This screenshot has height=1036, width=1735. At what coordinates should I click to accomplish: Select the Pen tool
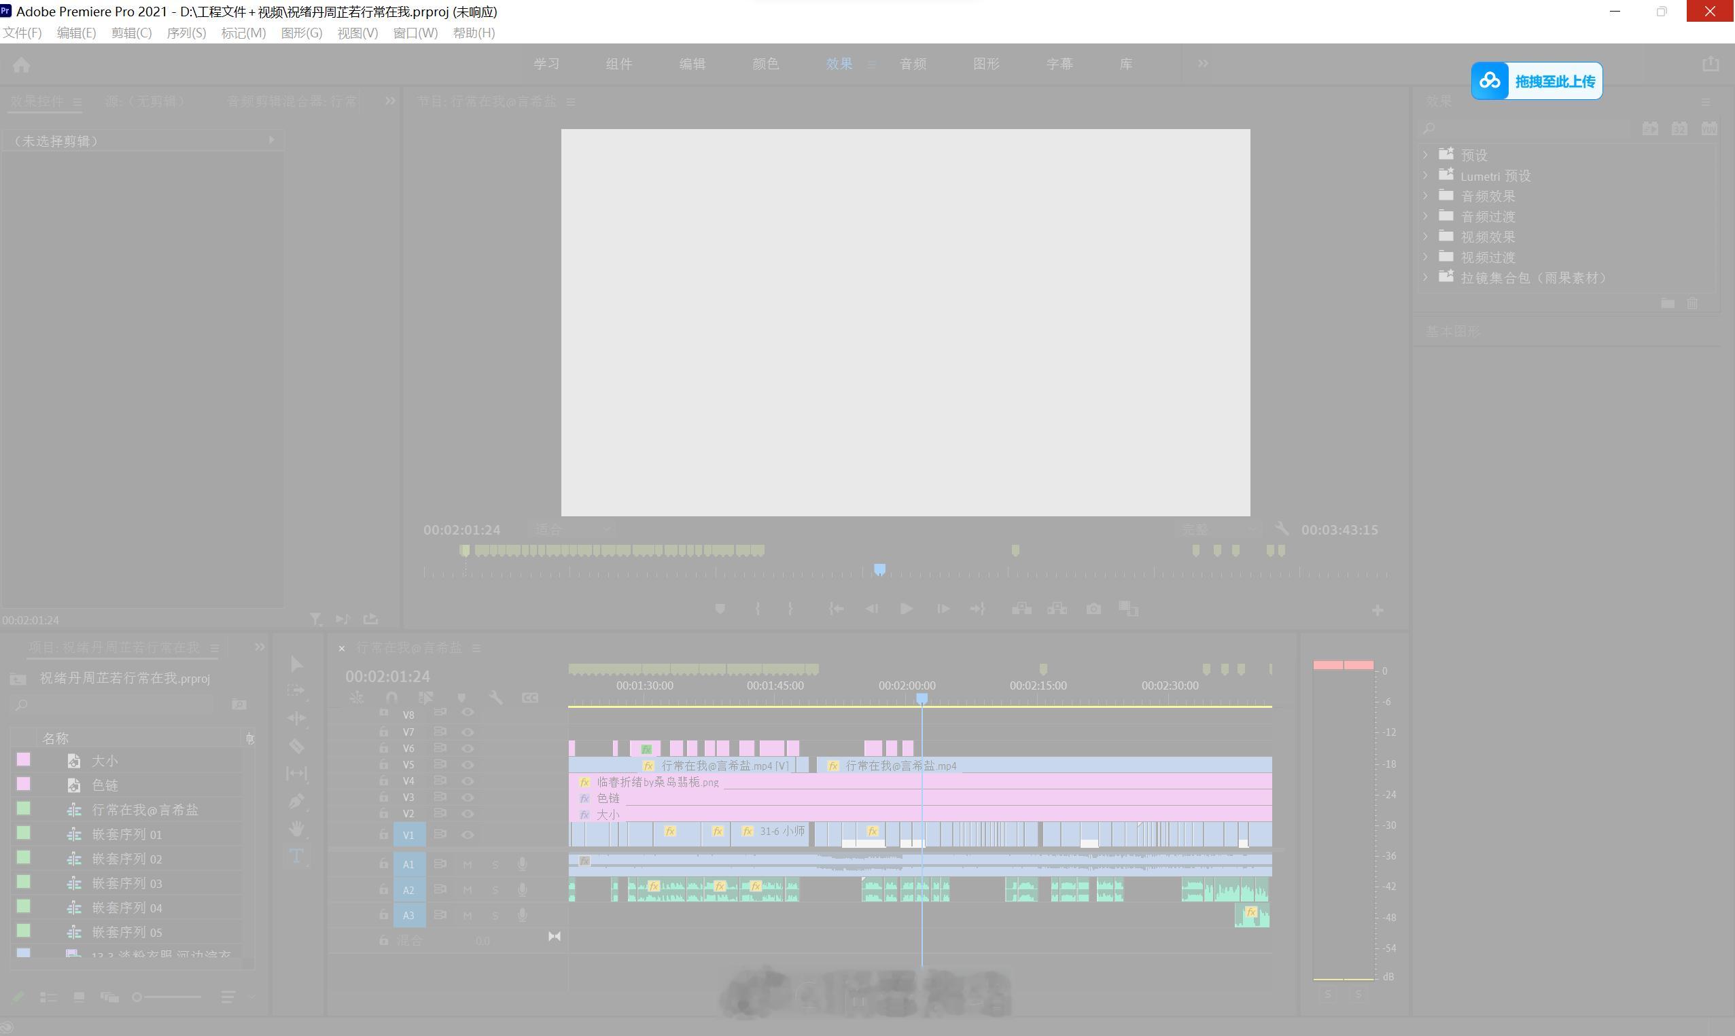coord(296,801)
